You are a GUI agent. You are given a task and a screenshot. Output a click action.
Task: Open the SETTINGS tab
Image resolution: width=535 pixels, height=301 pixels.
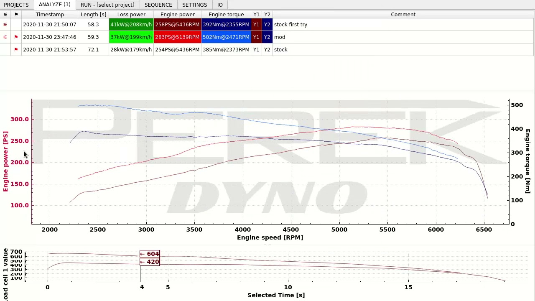click(194, 5)
